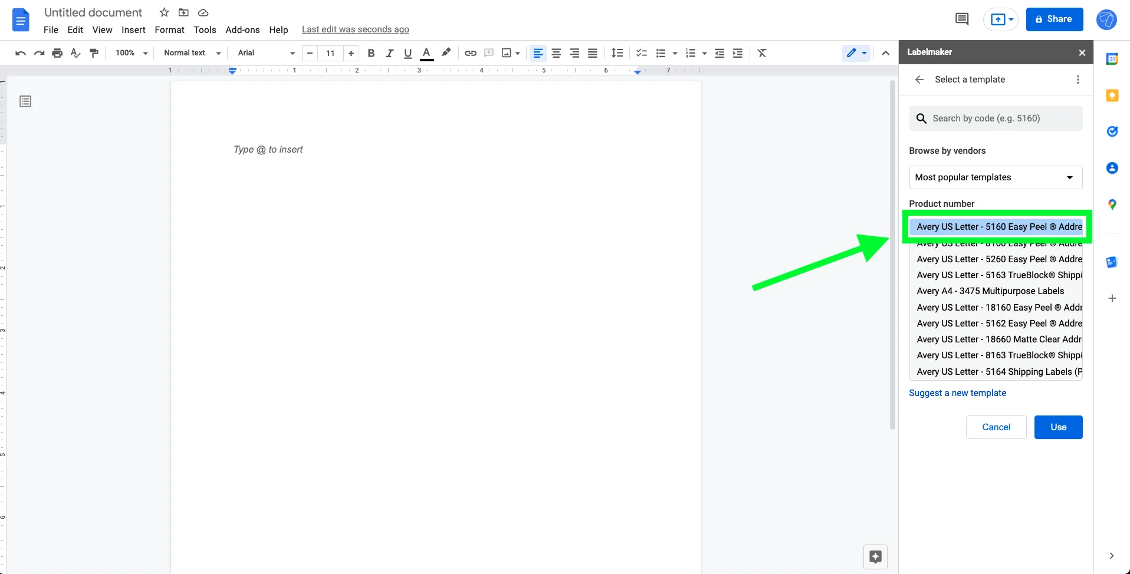This screenshot has height=574, width=1130.
Task: Open the text color picker
Action: [x=427, y=53]
